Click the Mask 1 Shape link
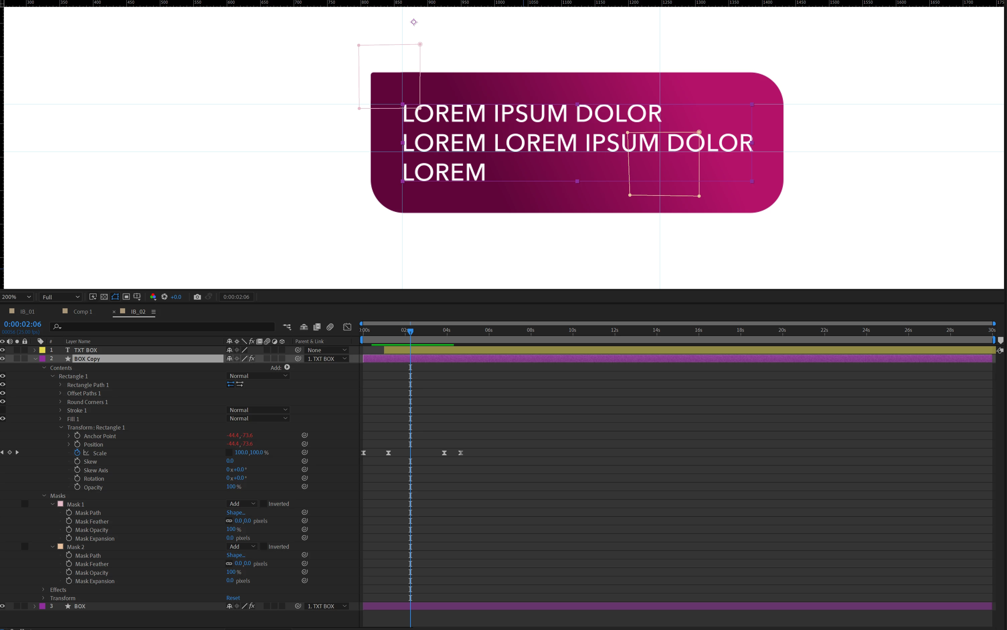This screenshot has height=630, width=1007. coord(236,513)
